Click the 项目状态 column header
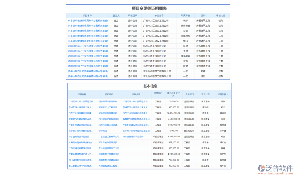This screenshot has height=178, width=296. coord(205,94)
